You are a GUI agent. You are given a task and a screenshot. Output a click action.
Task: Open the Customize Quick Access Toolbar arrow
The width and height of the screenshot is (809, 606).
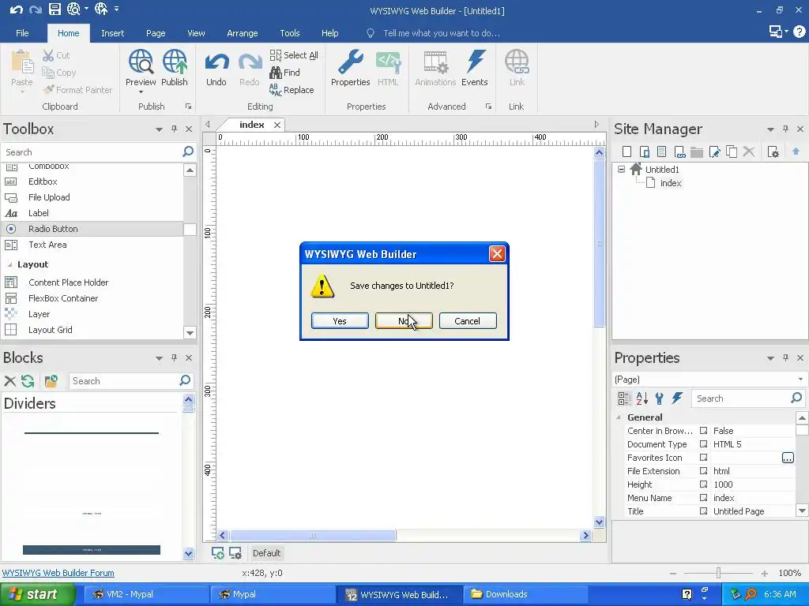pos(117,9)
